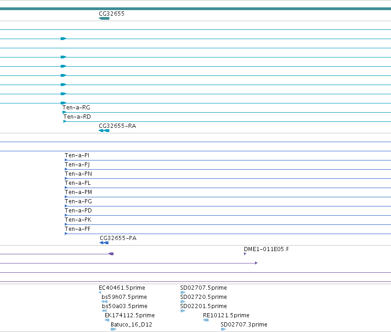Image resolution: width=391 pixels, height=332 pixels.
Task: Select the bs50a03.5prime EST label
Action: [x=125, y=306]
